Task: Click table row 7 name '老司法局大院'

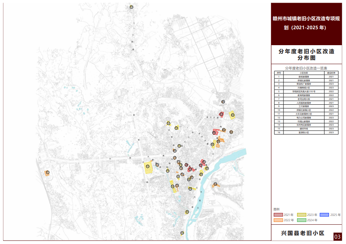Action: (x=304, y=99)
